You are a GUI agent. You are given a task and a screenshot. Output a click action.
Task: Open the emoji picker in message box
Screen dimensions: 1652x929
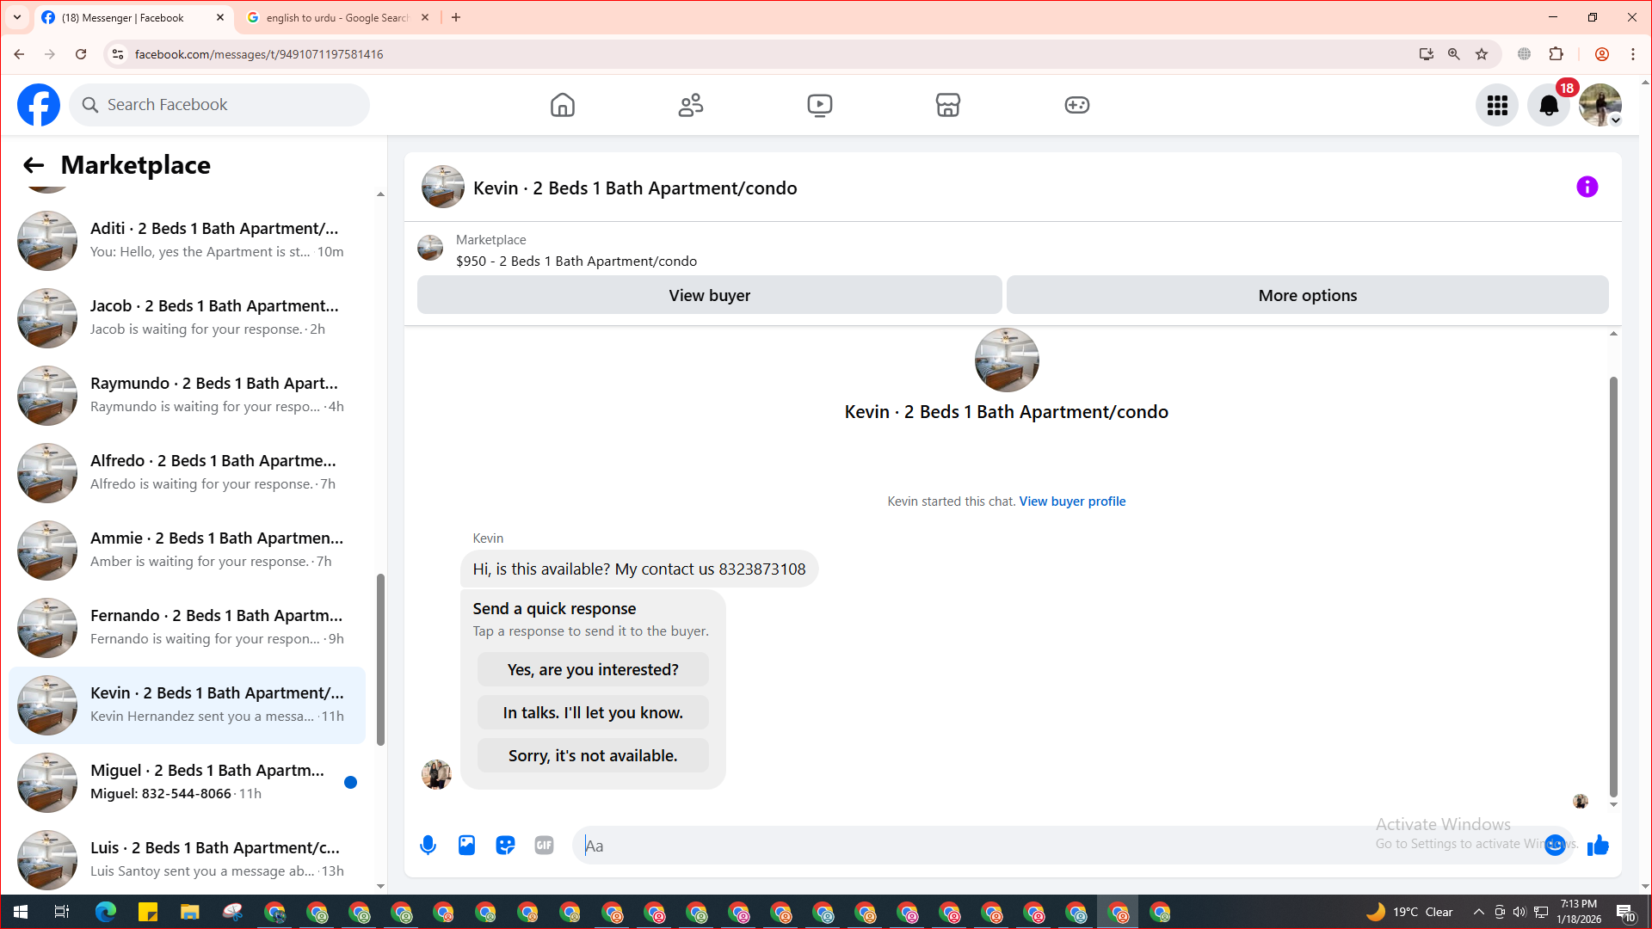(1554, 846)
